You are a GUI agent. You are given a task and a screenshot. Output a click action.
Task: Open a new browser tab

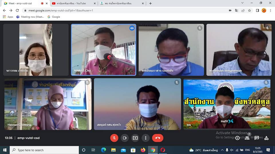[x=150, y=3]
